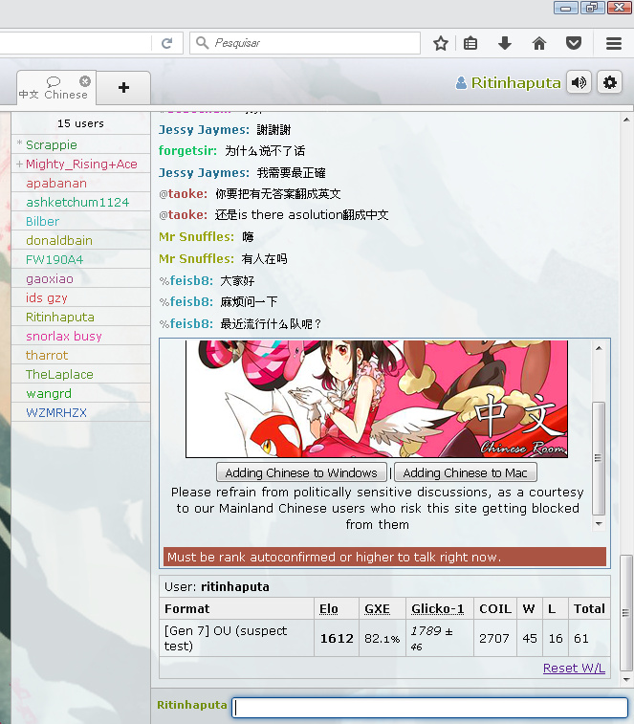
Task: Click the [Gen 7] OU suspect test cell
Action: 236,638
